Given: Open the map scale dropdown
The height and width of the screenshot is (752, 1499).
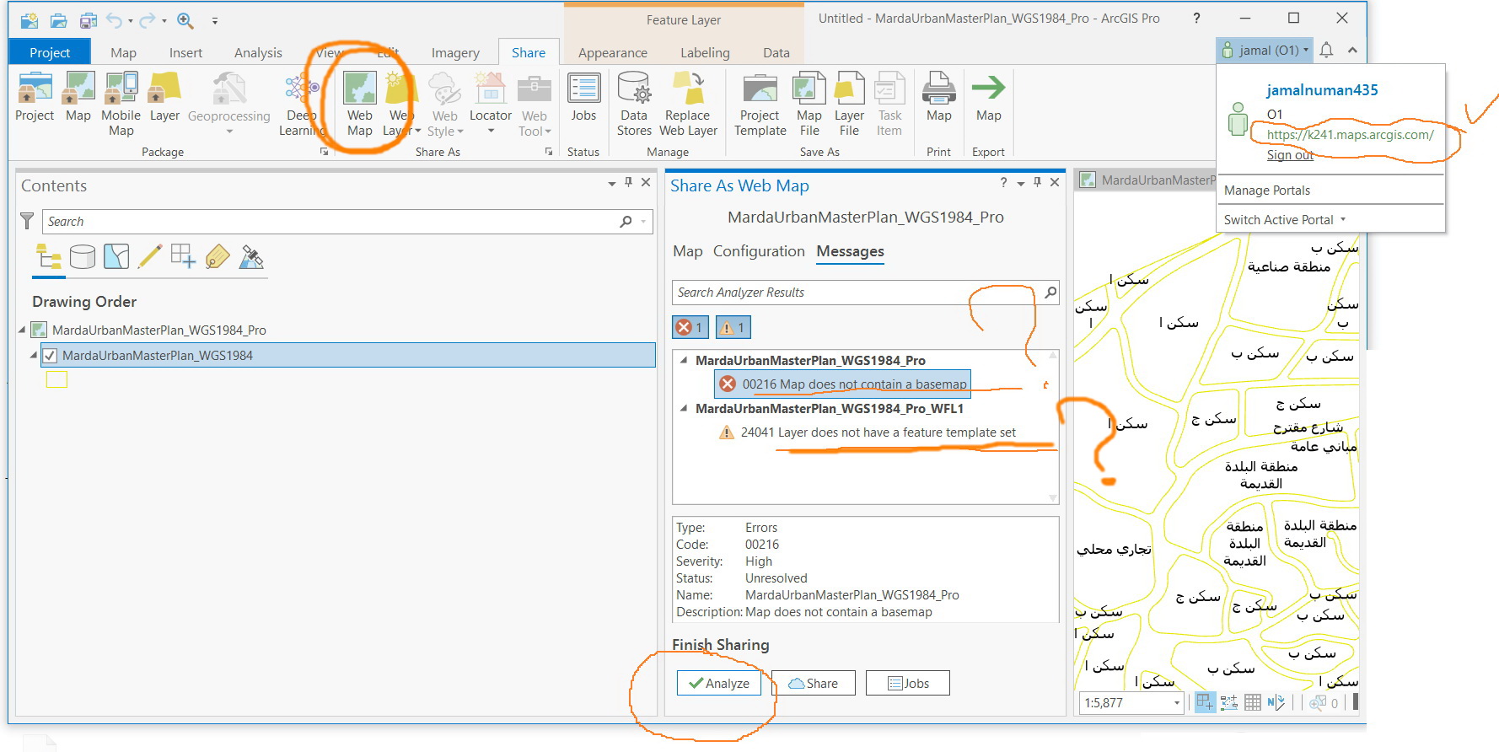Looking at the screenshot, I should (x=1177, y=703).
